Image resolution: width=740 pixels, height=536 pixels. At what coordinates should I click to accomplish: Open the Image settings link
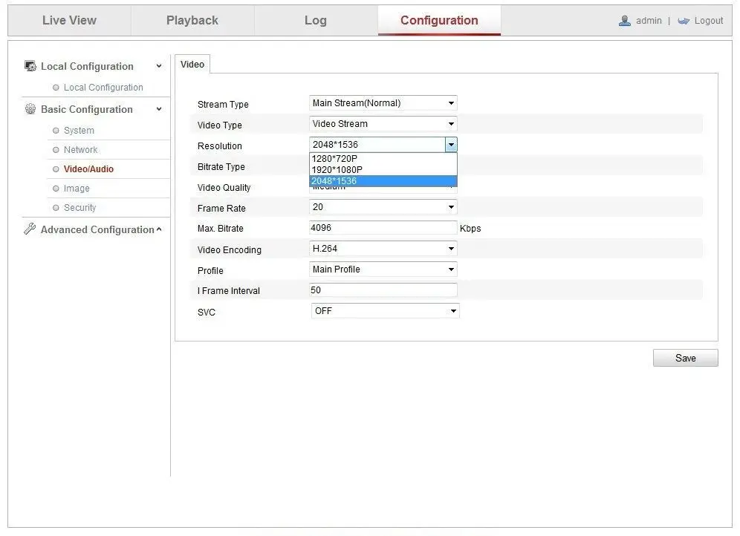pos(77,189)
